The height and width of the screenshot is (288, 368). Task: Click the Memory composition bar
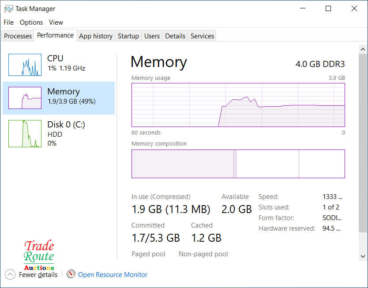coord(238,164)
